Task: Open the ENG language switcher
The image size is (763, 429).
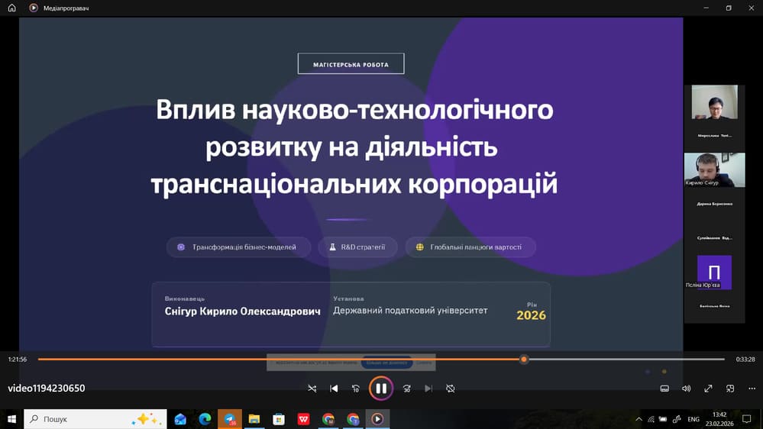Action: (x=693, y=419)
